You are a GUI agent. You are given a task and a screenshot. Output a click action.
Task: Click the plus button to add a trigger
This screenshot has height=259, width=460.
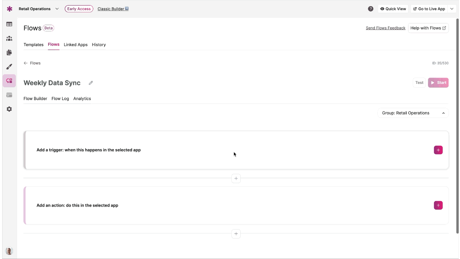[438, 150]
